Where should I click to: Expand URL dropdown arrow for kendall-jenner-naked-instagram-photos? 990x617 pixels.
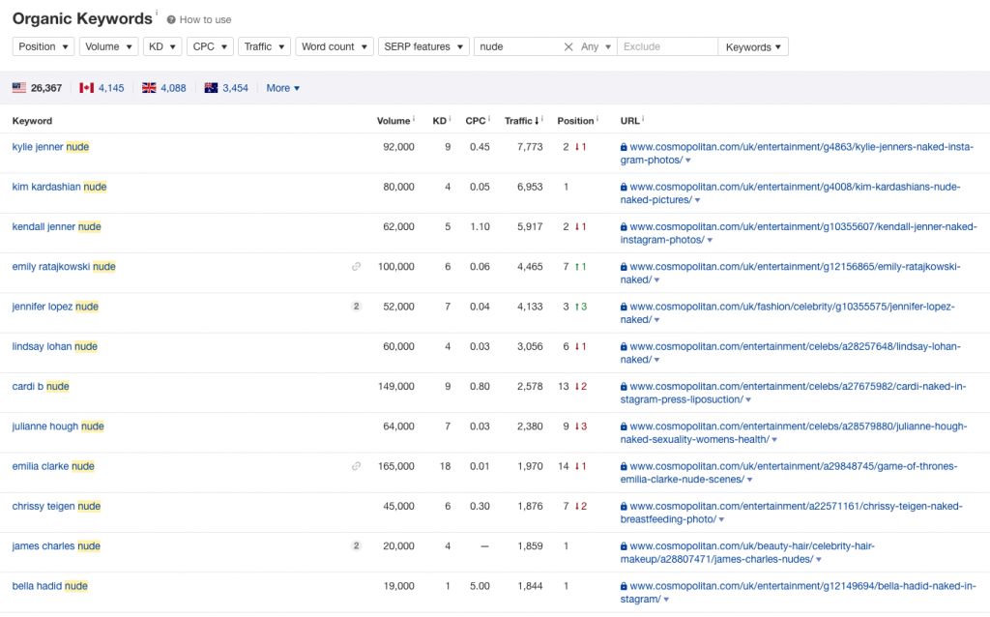coord(710,240)
